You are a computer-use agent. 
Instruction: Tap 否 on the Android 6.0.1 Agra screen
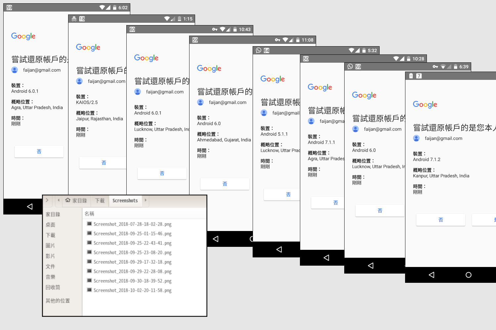point(39,151)
